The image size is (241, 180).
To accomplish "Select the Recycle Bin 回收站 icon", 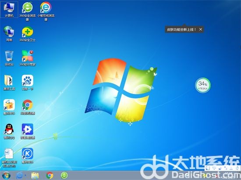I will [x=9, y=58].
